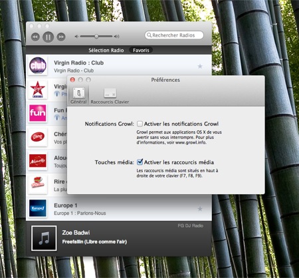
Task: Open Général preferences pane
Action: coord(78,96)
